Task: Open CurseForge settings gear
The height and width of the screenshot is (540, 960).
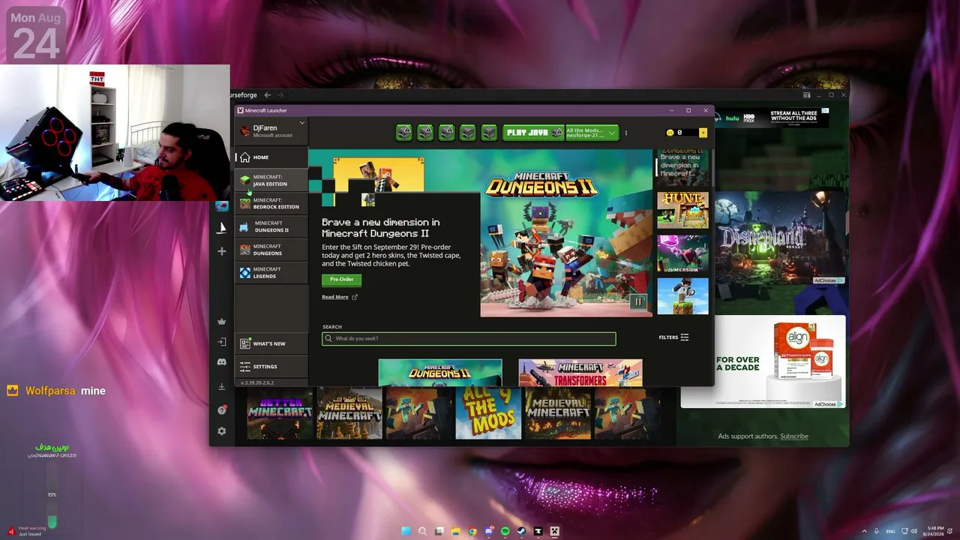Action: coord(221,431)
